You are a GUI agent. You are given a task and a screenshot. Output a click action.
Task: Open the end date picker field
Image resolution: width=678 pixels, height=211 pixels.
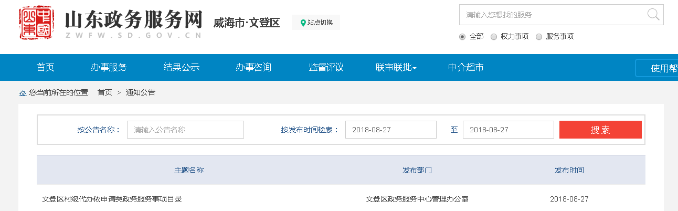tap(508, 130)
